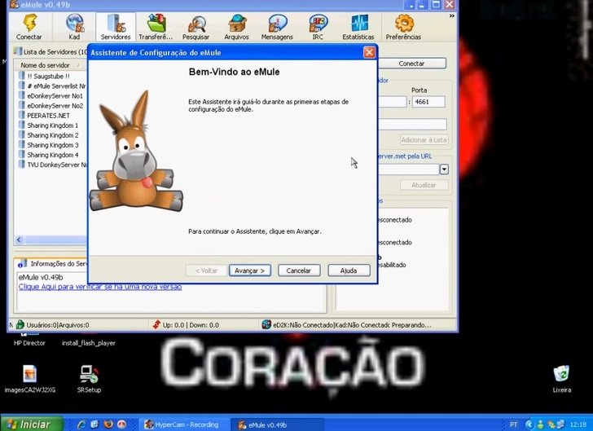593x431 pixels.
Task: Click the server list left scroll arrow
Action: pyautogui.click(x=20, y=240)
